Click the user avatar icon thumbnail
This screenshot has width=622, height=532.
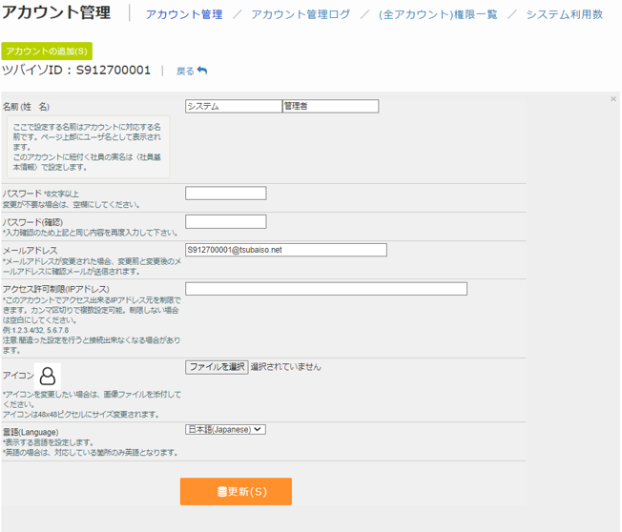(x=48, y=376)
